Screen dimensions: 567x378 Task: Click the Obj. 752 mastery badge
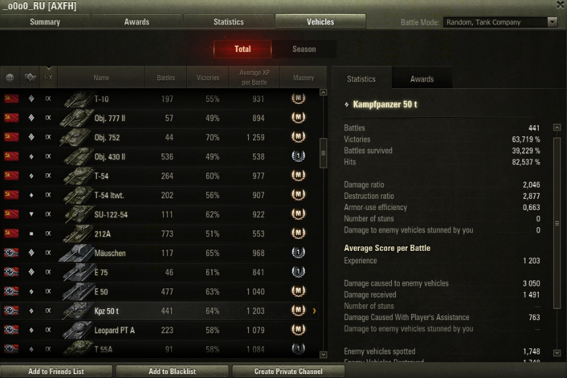point(298,137)
